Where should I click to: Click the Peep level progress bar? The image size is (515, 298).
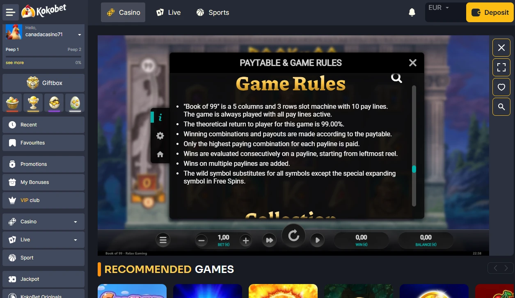coord(43,56)
